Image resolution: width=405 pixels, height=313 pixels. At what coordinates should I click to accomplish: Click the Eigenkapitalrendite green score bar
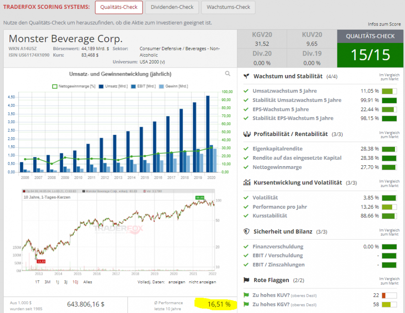coord(389,149)
